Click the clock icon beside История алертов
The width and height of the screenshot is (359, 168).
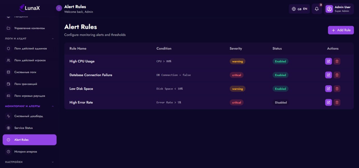[8, 151]
